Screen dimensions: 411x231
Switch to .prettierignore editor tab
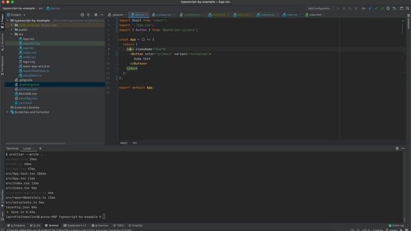192,15
